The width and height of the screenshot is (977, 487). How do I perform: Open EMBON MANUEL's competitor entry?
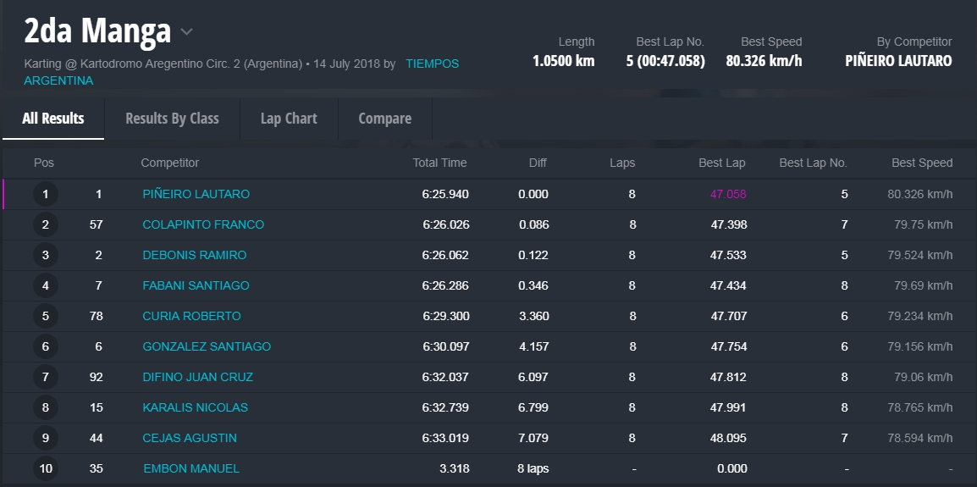(x=190, y=468)
